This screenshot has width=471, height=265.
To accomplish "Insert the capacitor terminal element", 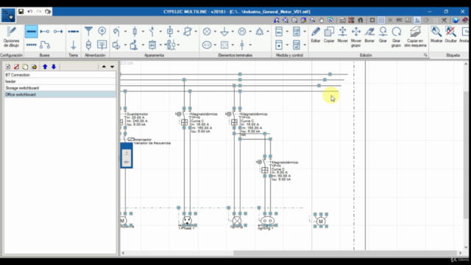I will [242, 45].
